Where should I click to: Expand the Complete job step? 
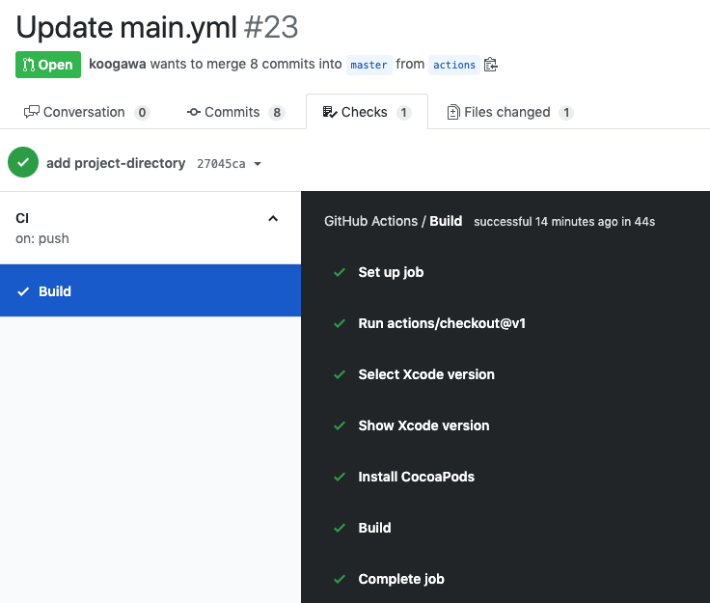(x=401, y=579)
